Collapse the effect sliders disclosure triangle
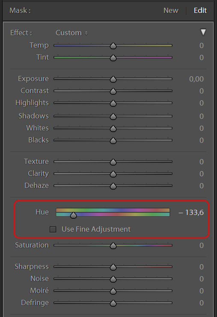Image resolution: width=217 pixels, height=317 pixels. coord(203,32)
